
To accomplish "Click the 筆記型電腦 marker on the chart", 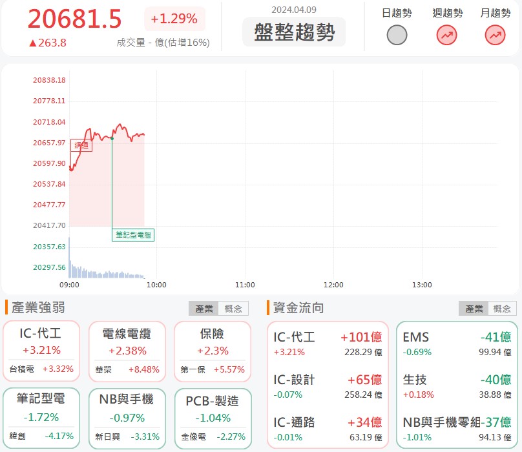I will 133,235.
